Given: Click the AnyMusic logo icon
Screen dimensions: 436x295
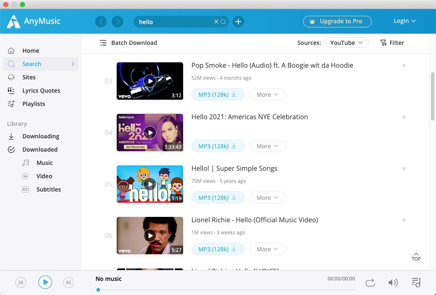Looking at the screenshot, I should (x=13, y=22).
